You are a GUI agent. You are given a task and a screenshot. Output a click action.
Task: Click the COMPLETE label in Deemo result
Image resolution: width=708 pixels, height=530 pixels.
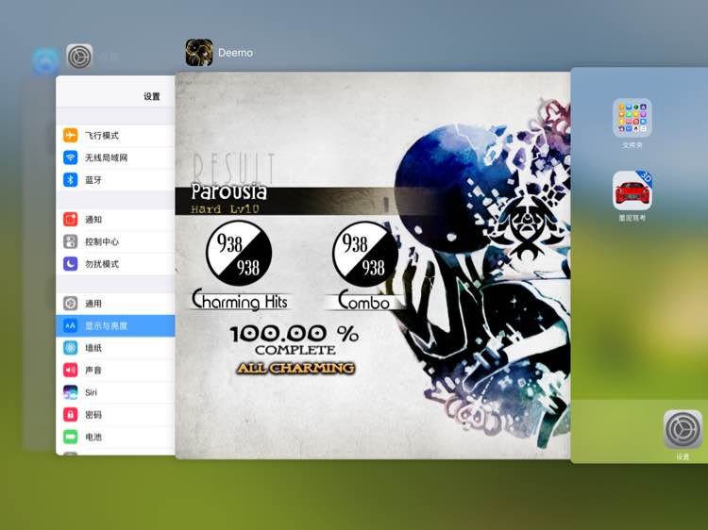click(x=295, y=350)
